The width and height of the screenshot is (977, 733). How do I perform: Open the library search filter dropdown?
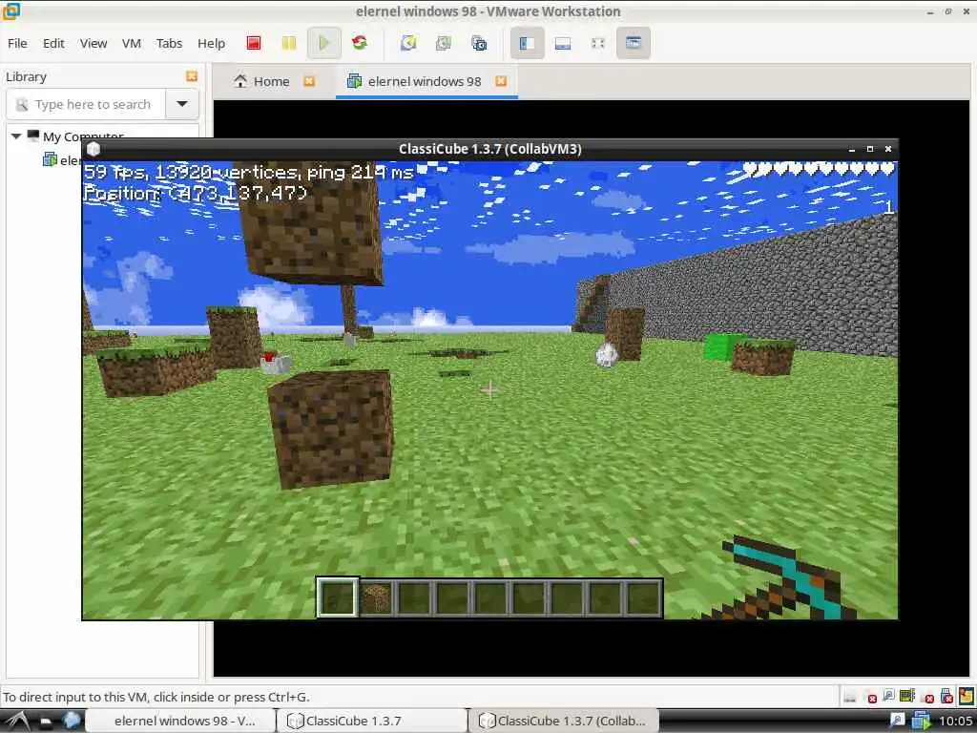pos(182,104)
